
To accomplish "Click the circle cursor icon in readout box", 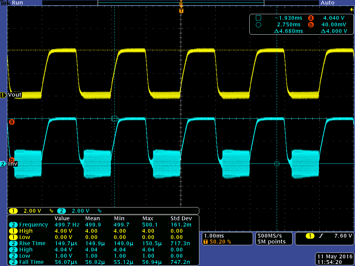I will [x=258, y=25].
